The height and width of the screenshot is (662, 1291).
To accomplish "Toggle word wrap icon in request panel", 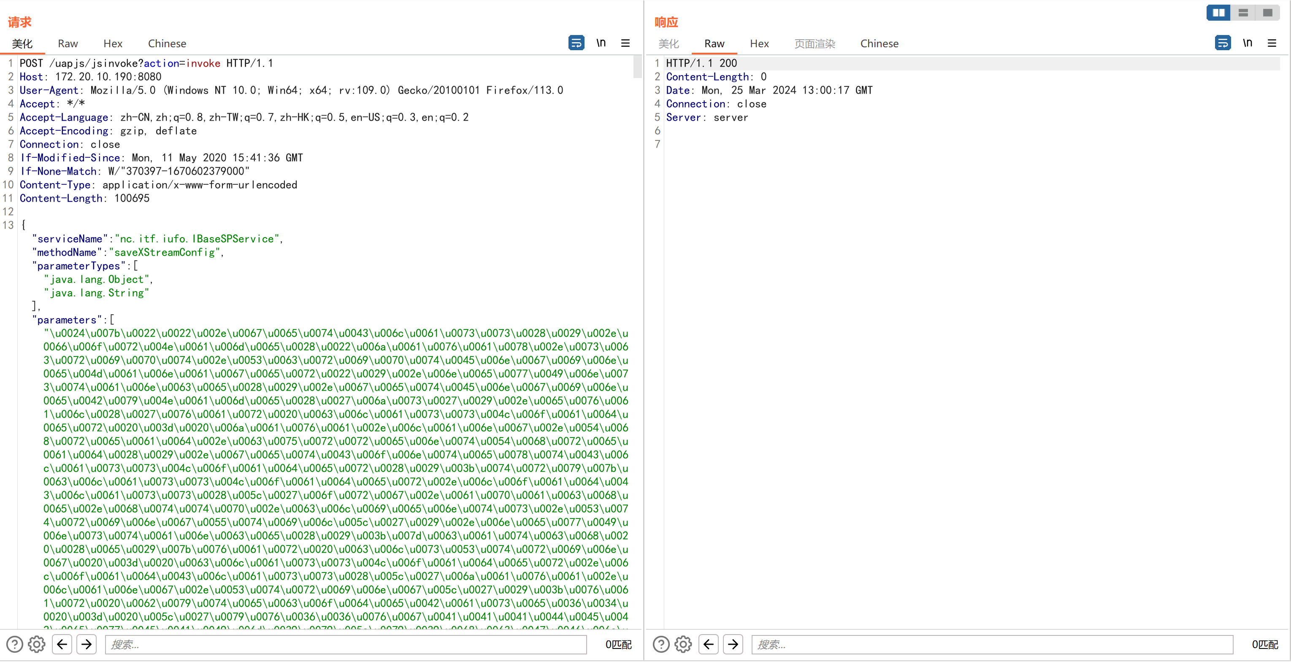I will (576, 43).
